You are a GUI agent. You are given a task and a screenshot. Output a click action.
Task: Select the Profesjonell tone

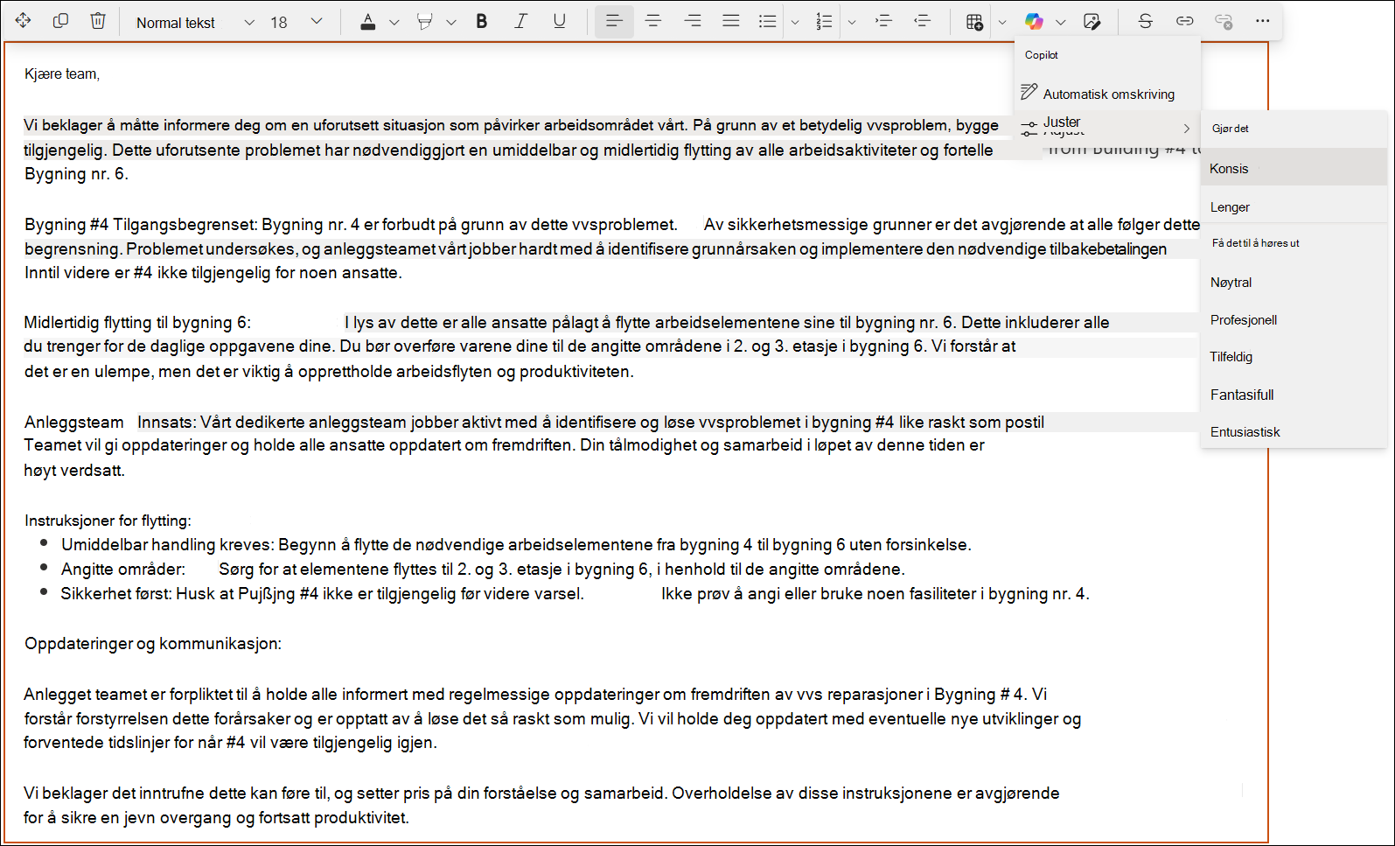tap(1294, 319)
